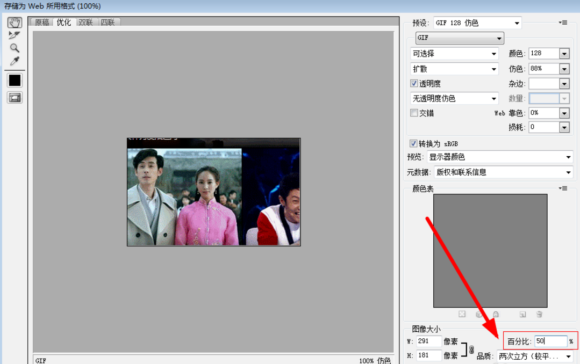Open the 扩散 dither method dropdown
Image resolution: width=580 pixels, height=364 pixels.
click(455, 69)
